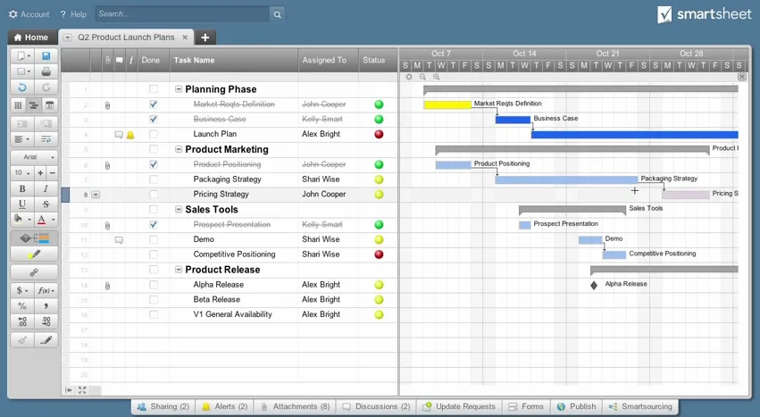Screen dimensions: 760x417
Task: Open the f(x) formula dropdown
Action: click(46, 290)
